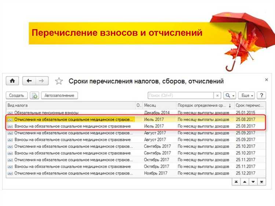Move up one record with the up arrow
Viewport: 275px width, 206px height.
point(245,182)
